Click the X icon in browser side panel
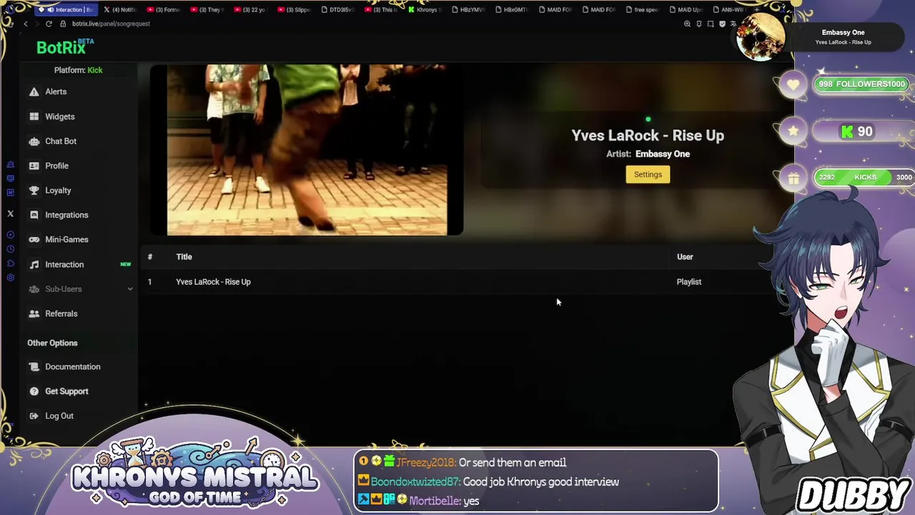 10,214
